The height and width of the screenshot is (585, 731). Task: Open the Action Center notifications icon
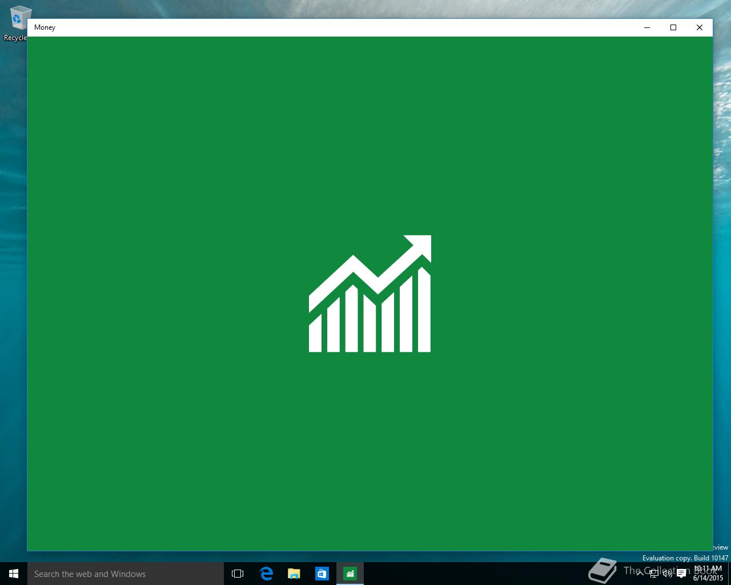(681, 574)
